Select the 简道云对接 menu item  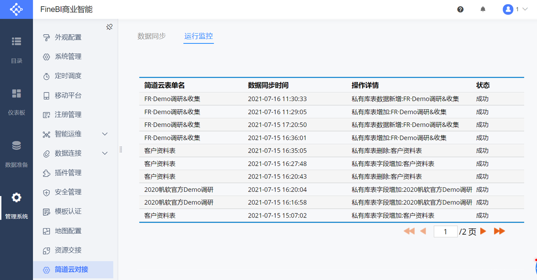[x=73, y=270]
